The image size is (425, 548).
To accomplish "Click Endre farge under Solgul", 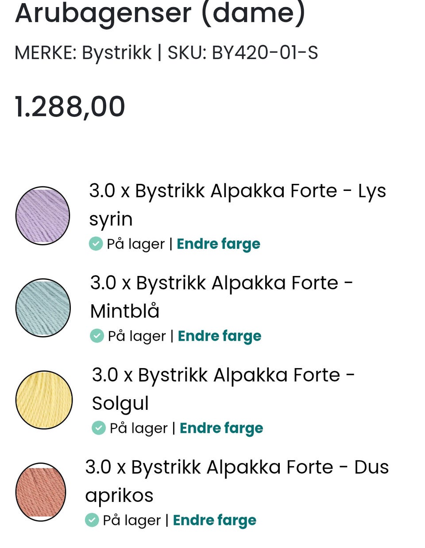I will pos(221,428).
